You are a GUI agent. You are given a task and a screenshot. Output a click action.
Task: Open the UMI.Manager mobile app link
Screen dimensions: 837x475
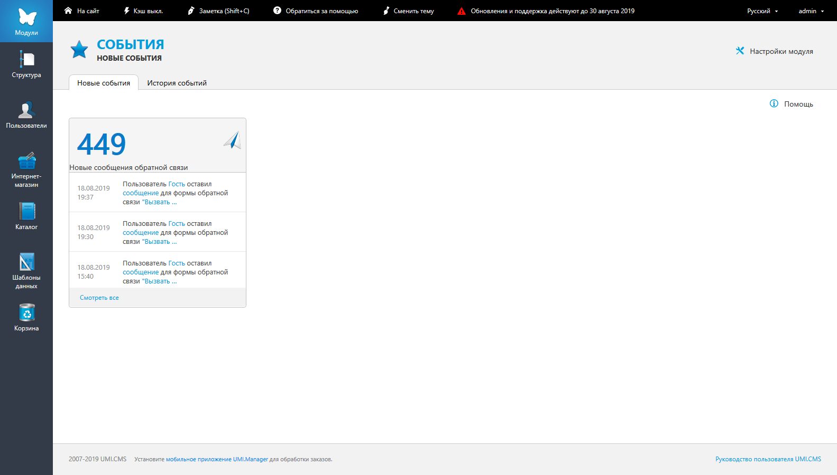point(217,459)
